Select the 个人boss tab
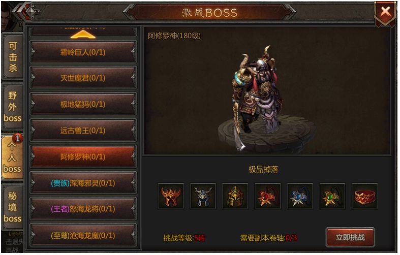The height and width of the screenshot is (255, 400). (12, 157)
